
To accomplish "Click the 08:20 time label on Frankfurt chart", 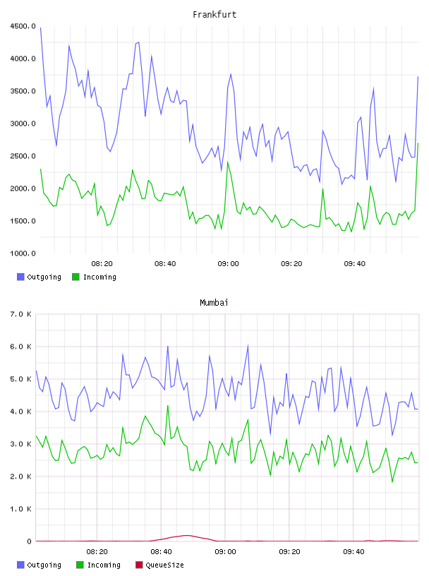I will click(102, 264).
